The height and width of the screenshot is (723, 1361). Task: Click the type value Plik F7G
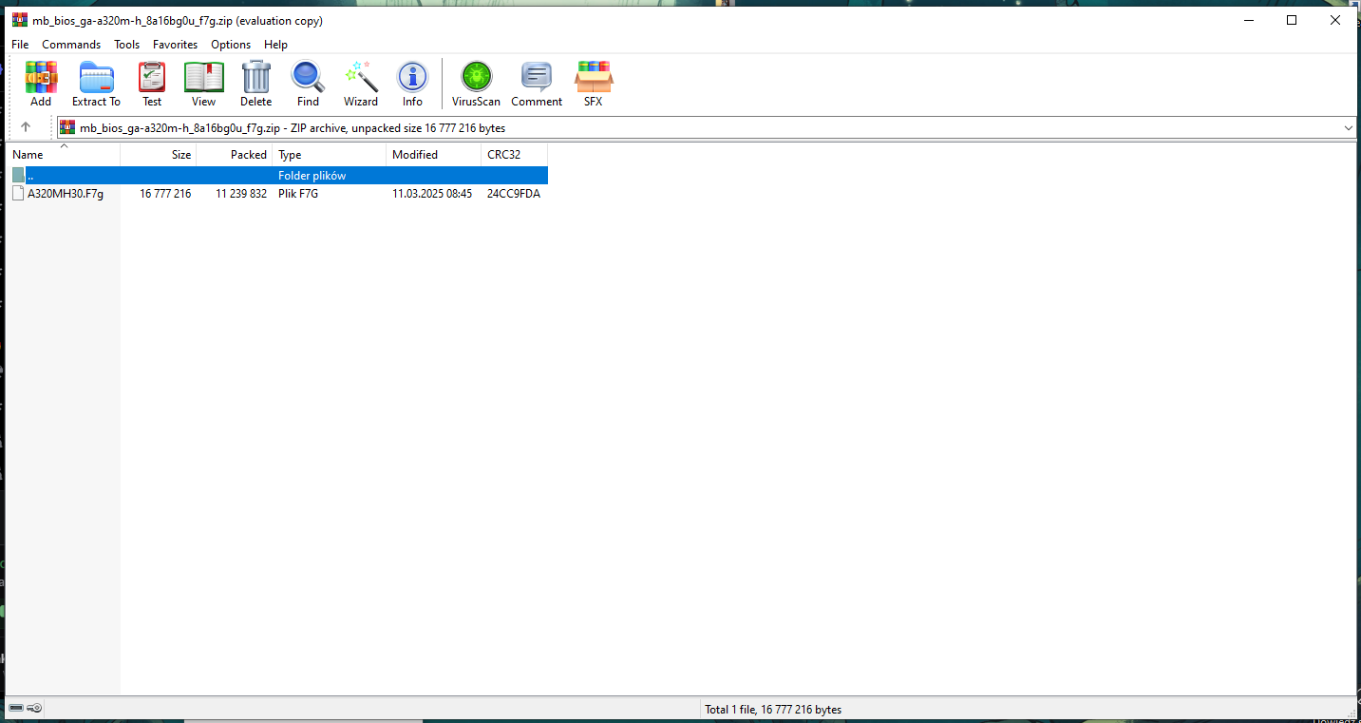pos(298,194)
